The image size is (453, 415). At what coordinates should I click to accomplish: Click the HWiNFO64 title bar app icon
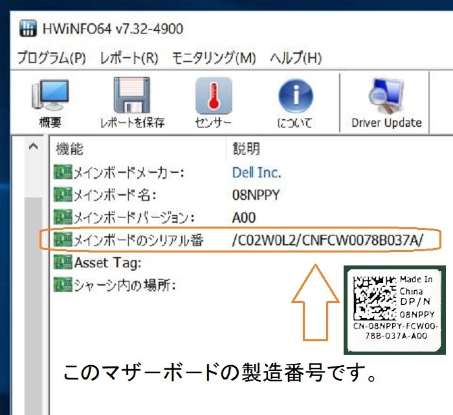[28, 28]
